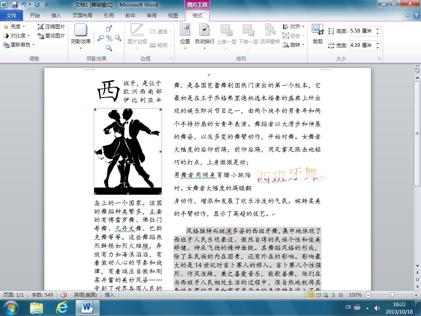Nudge shadow down with the bottom arrow icon
The width and height of the screenshot is (421, 316).
pyautogui.click(x=109, y=48)
